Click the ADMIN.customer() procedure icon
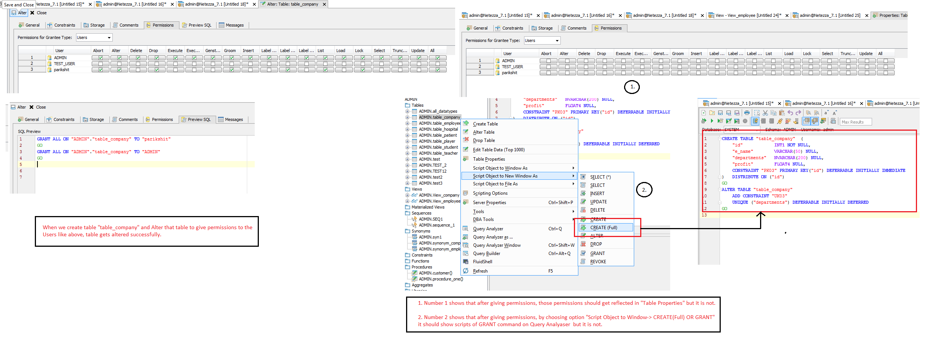 pyautogui.click(x=415, y=273)
